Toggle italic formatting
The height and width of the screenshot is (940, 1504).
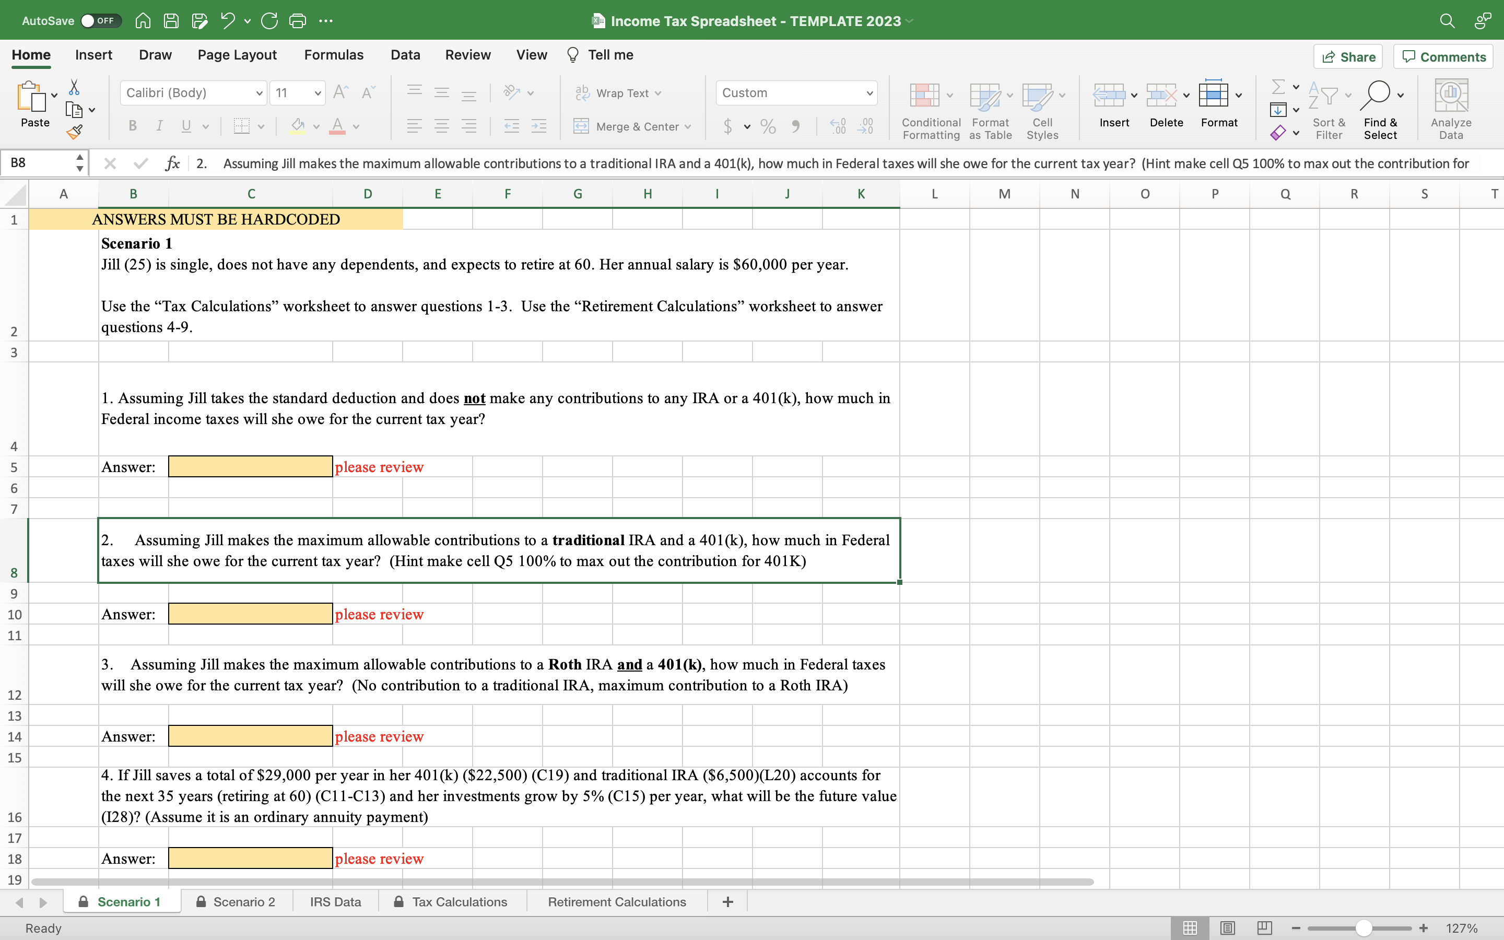159,125
